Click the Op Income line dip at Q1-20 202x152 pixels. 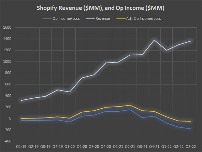tap(70, 122)
